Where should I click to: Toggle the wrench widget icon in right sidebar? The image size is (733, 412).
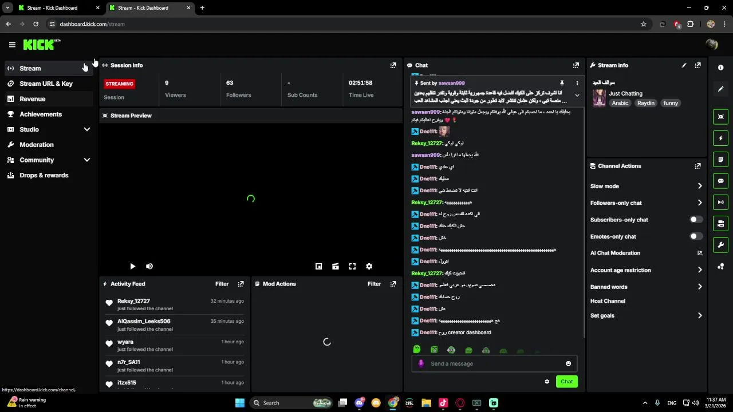click(x=720, y=245)
